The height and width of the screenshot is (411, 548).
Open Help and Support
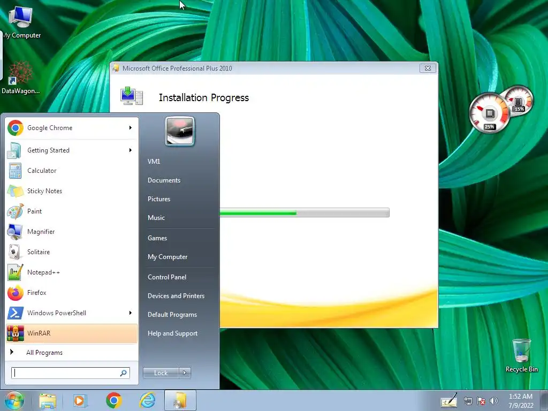[x=172, y=333]
